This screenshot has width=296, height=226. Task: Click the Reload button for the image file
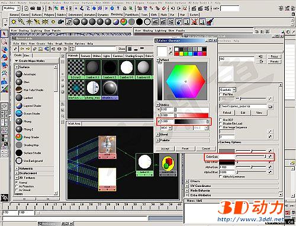pos(227,113)
